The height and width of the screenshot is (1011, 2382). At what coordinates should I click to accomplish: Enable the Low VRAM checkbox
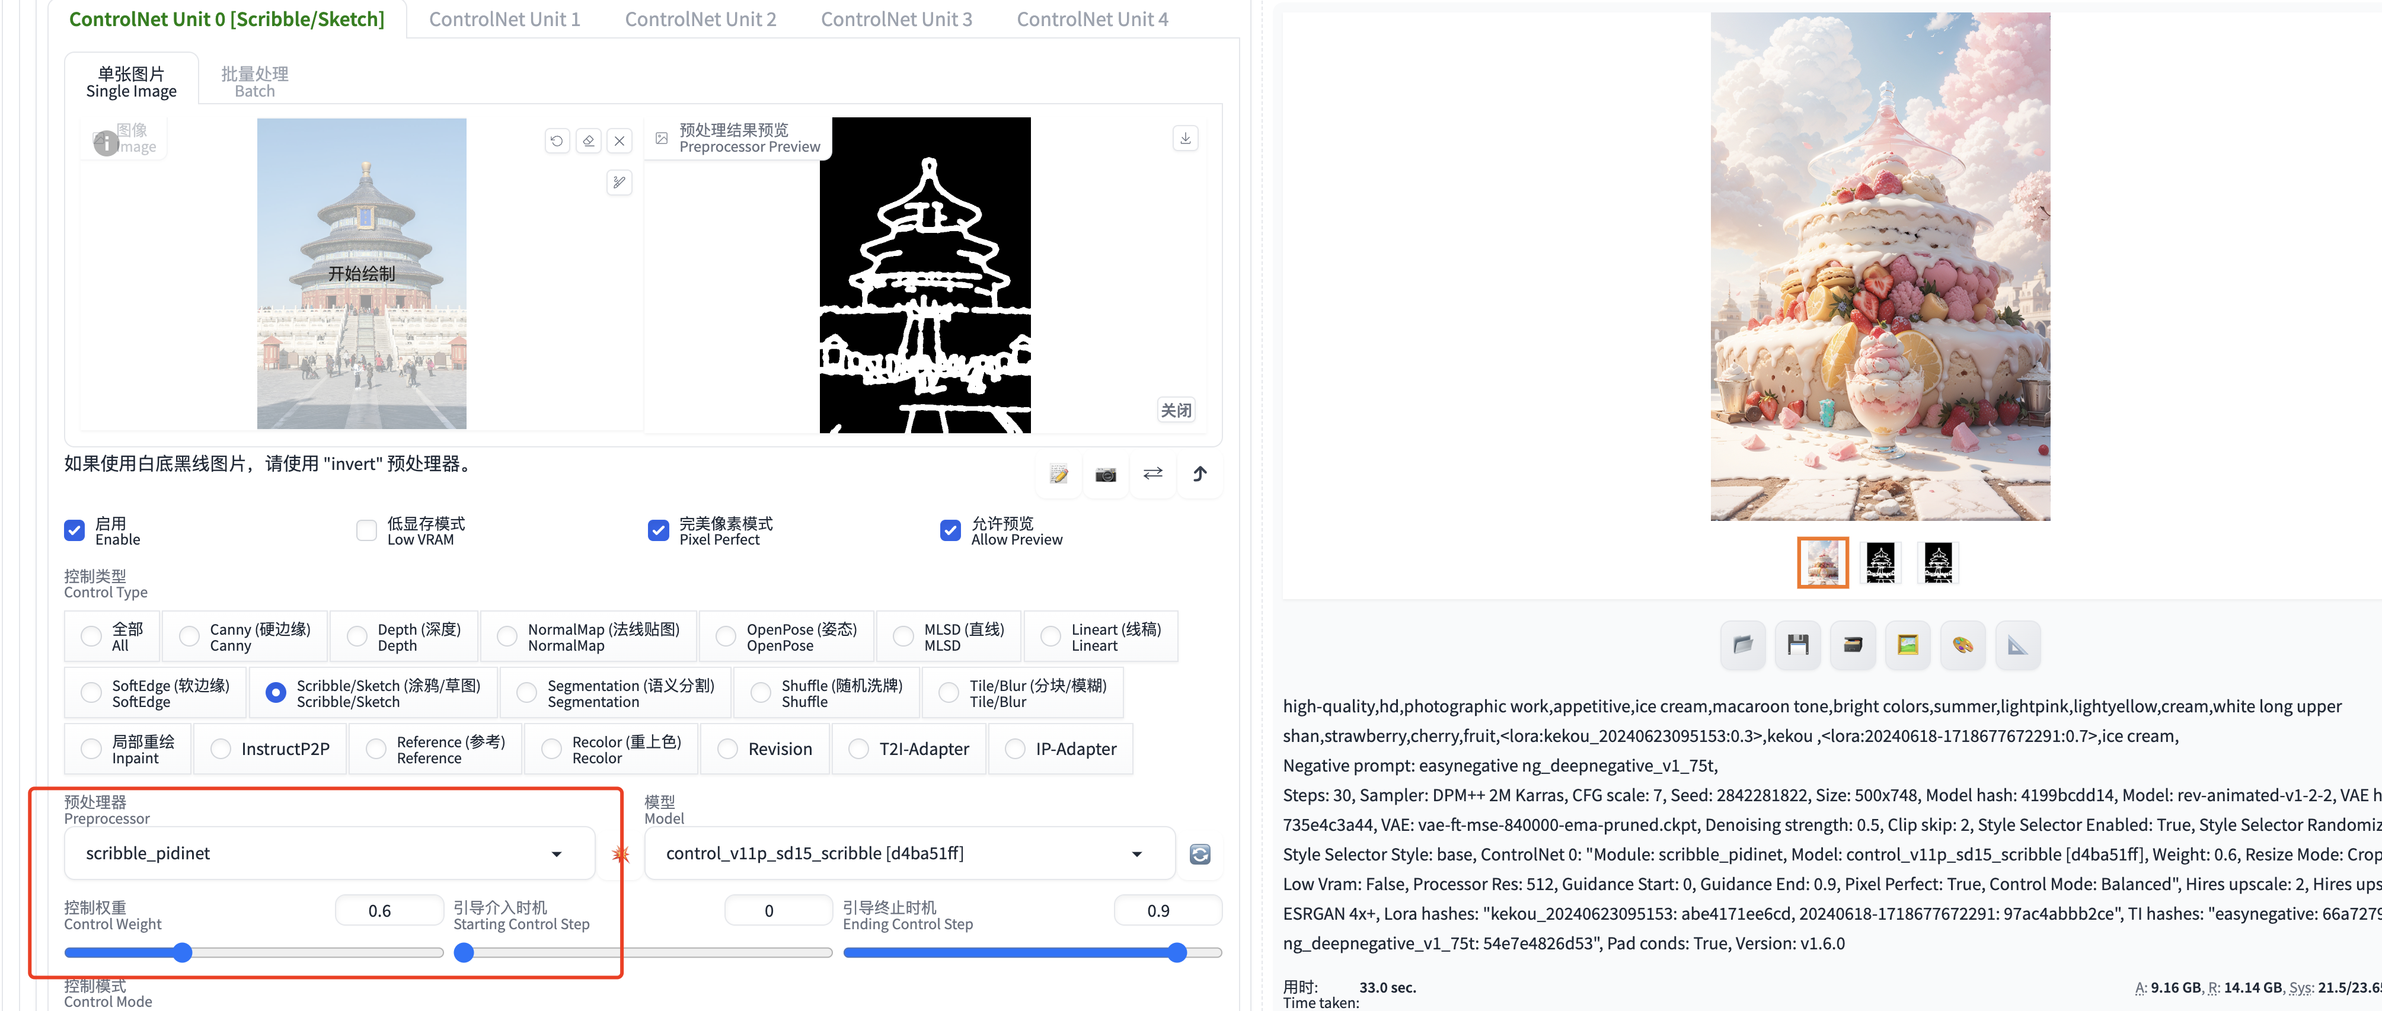[367, 530]
